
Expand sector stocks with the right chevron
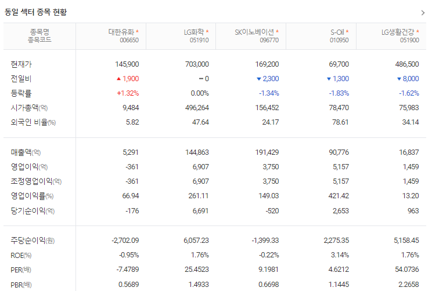(x=423, y=13)
